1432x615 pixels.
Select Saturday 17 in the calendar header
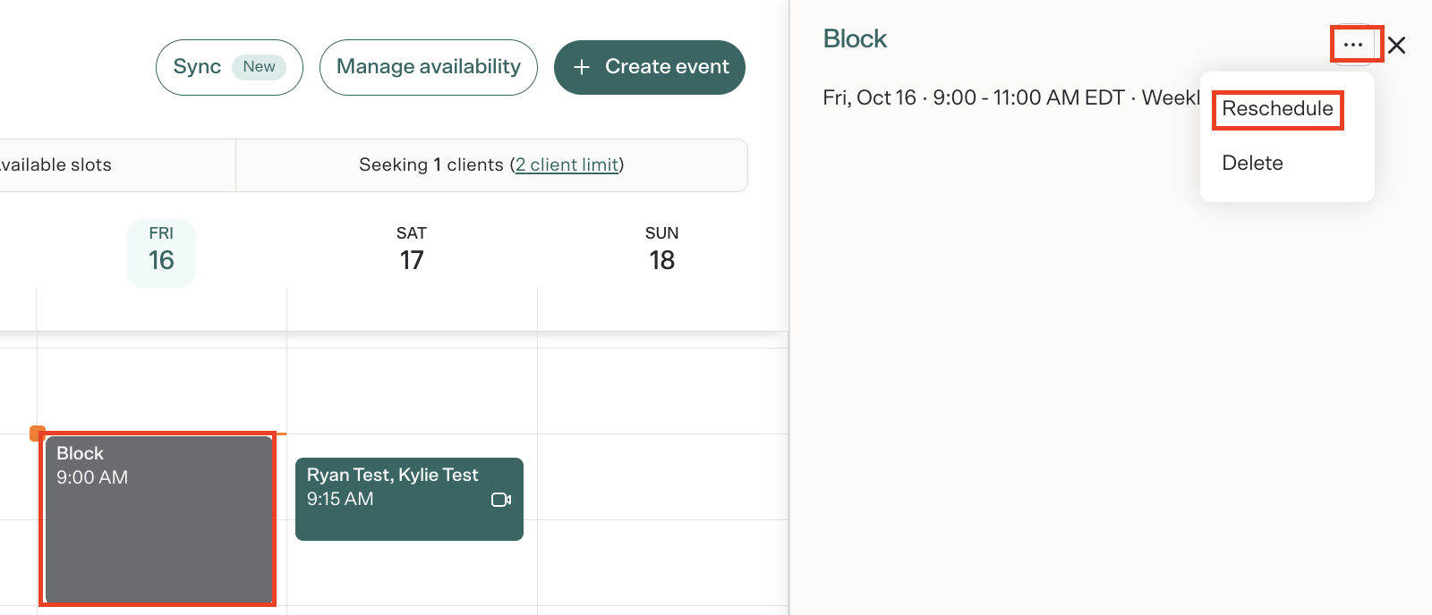click(412, 249)
